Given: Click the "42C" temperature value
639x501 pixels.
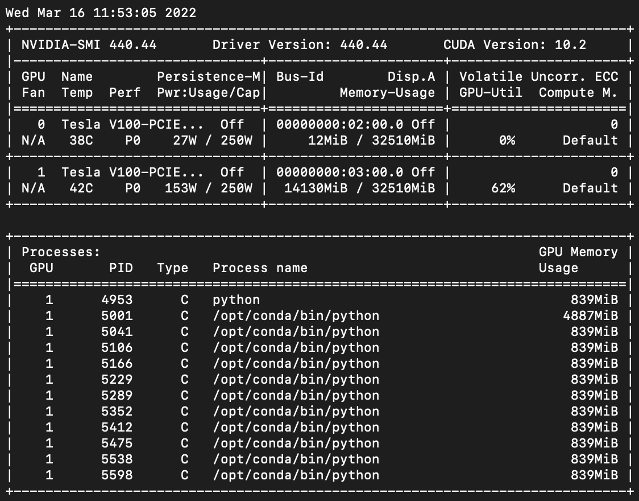Looking at the screenshot, I should [x=81, y=188].
